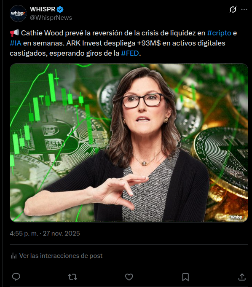Click the post text about Cathie Wood
This screenshot has width=252, height=287.
(x=123, y=43)
